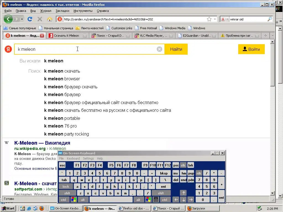Bookmark this page with the star icon
Viewport: 283px width, 212px height.
click(x=209, y=19)
